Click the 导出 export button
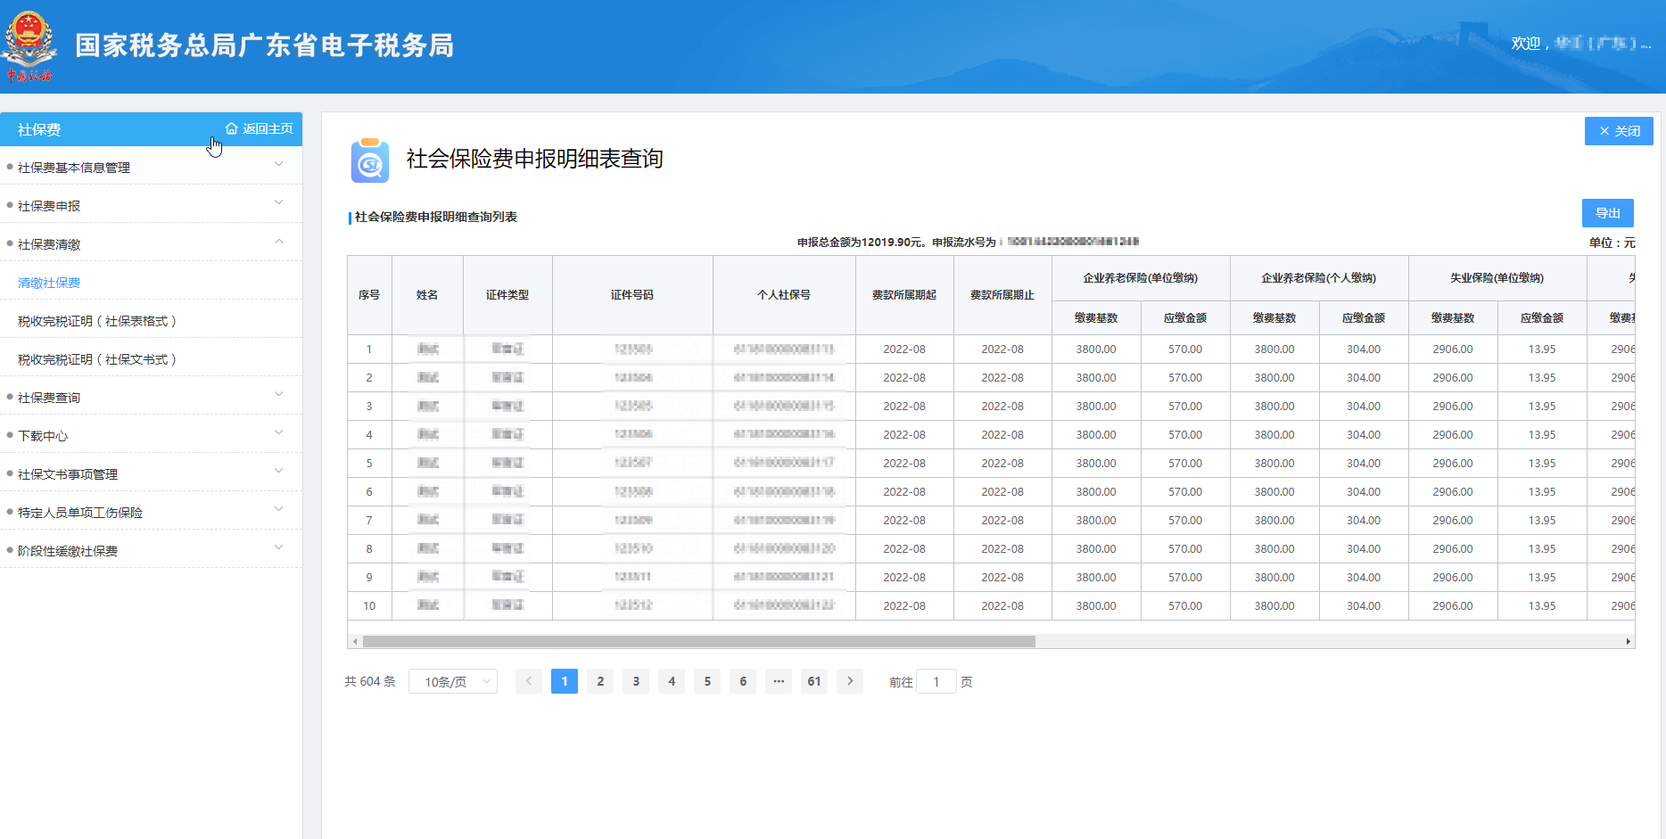This screenshot has height=839, width=1666. click(x=1607, y=213)
